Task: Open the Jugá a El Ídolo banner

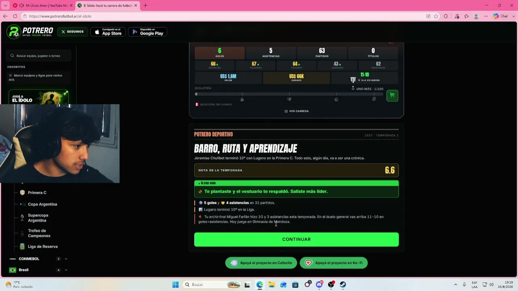Action: [38, 97]
